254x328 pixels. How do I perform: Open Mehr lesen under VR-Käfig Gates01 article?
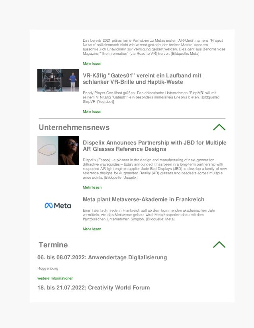point(92,112)
